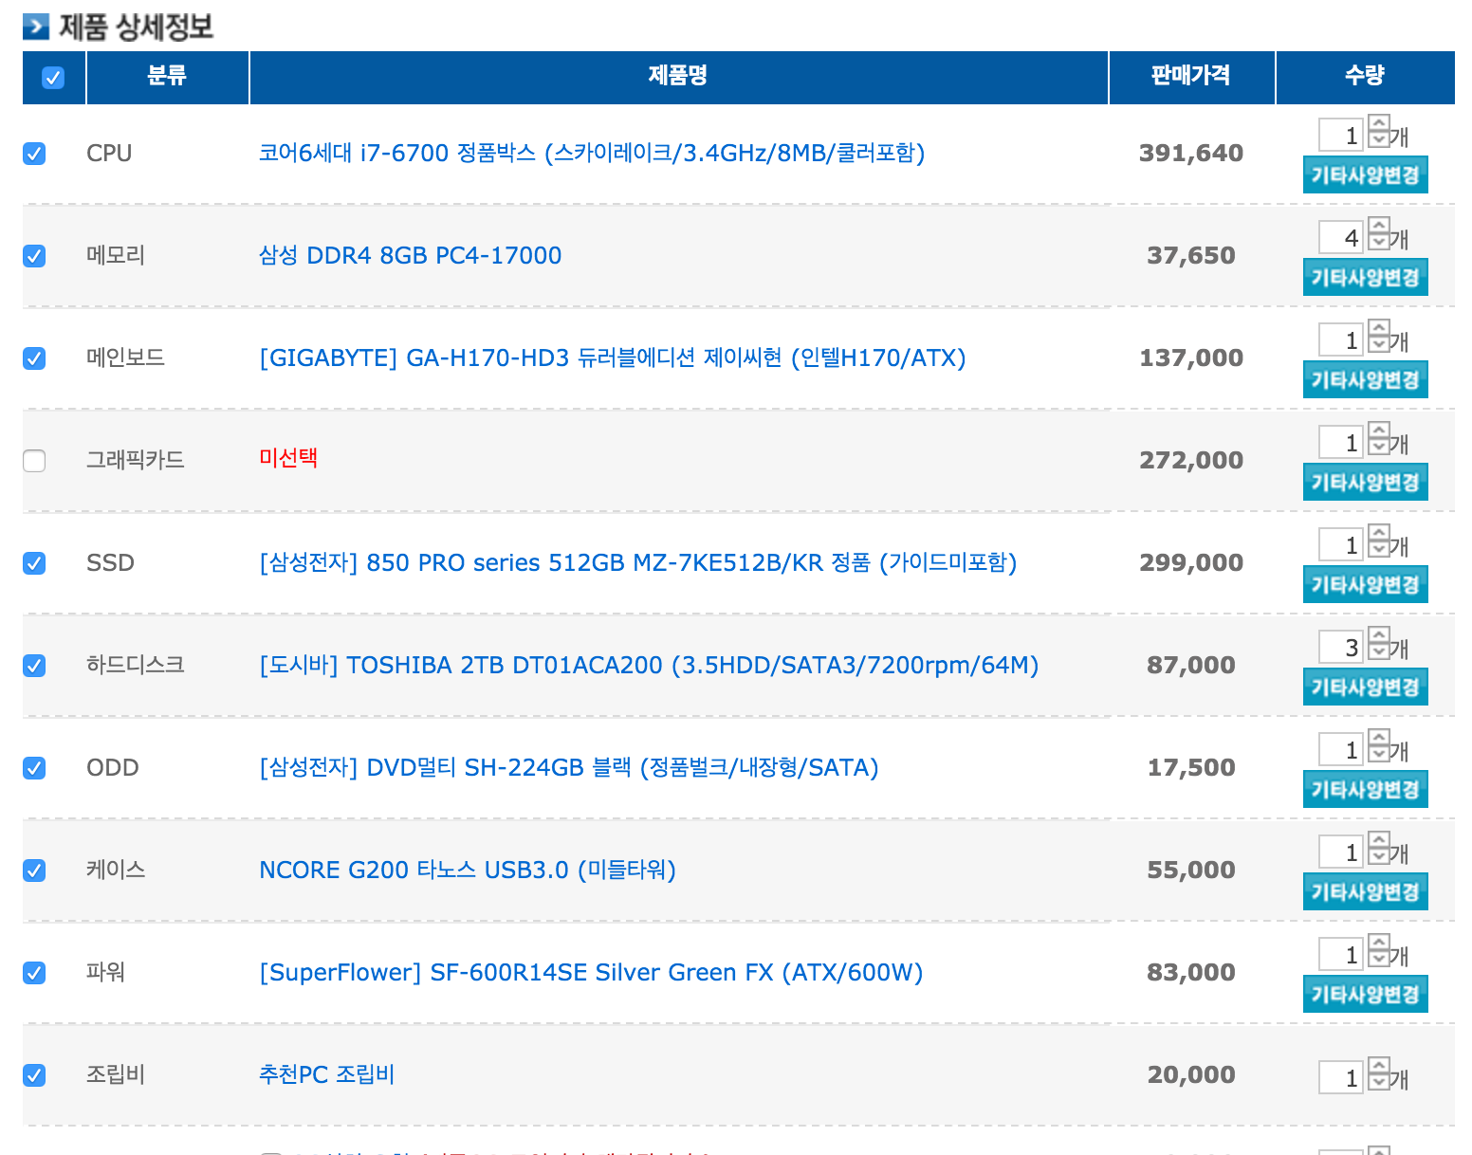The image size is (1472, 1155).
Task: Click the 케이스 quantity input field
Action: [1341, 852]
